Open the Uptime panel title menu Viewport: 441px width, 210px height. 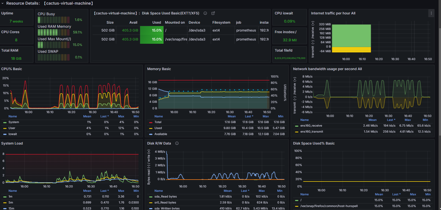point(7,13)
